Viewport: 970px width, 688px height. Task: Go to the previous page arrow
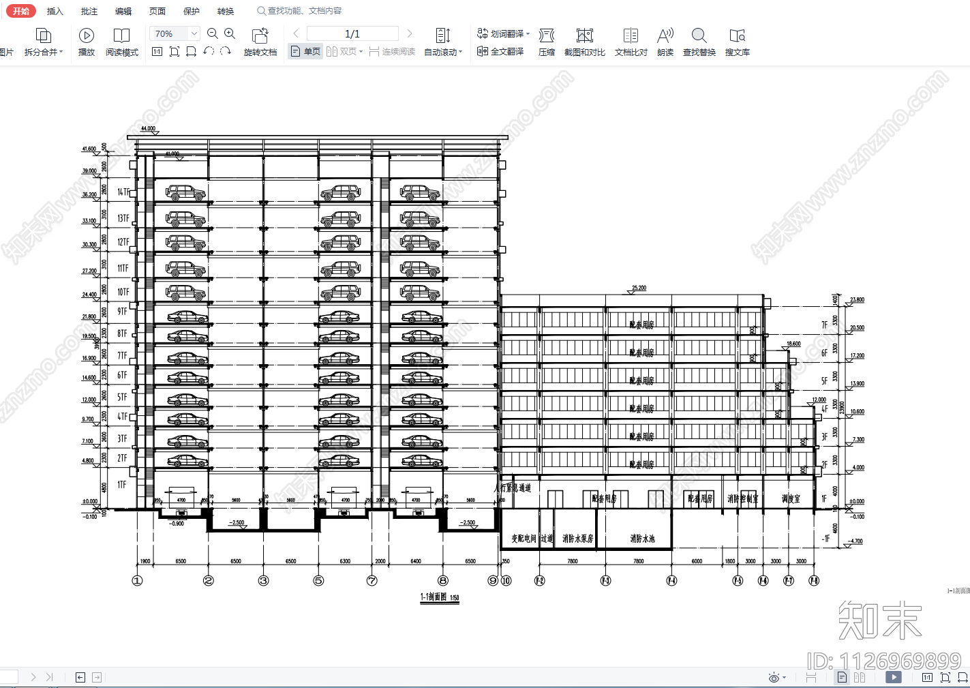[x=296, y=33]
